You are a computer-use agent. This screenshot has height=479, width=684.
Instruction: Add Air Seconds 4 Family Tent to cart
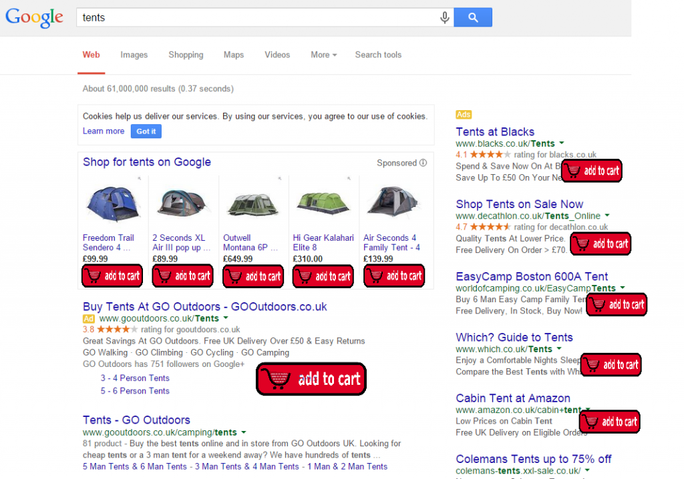[394, 276]
